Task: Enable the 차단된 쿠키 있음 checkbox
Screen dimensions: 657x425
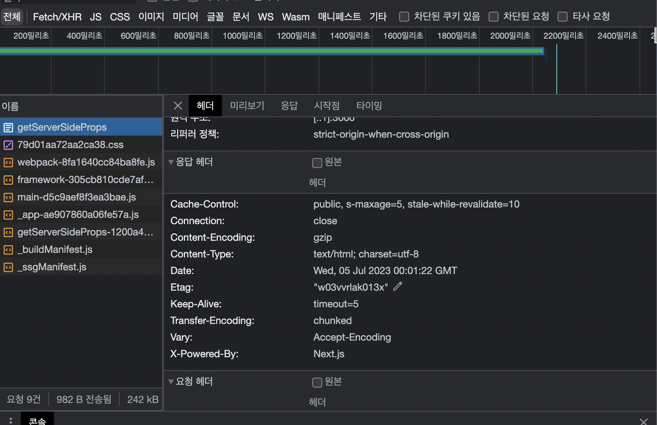Action: click(x=404, y=17)
